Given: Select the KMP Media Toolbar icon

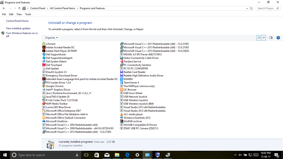Looking at the screenshot, I should tap(44, 104).
